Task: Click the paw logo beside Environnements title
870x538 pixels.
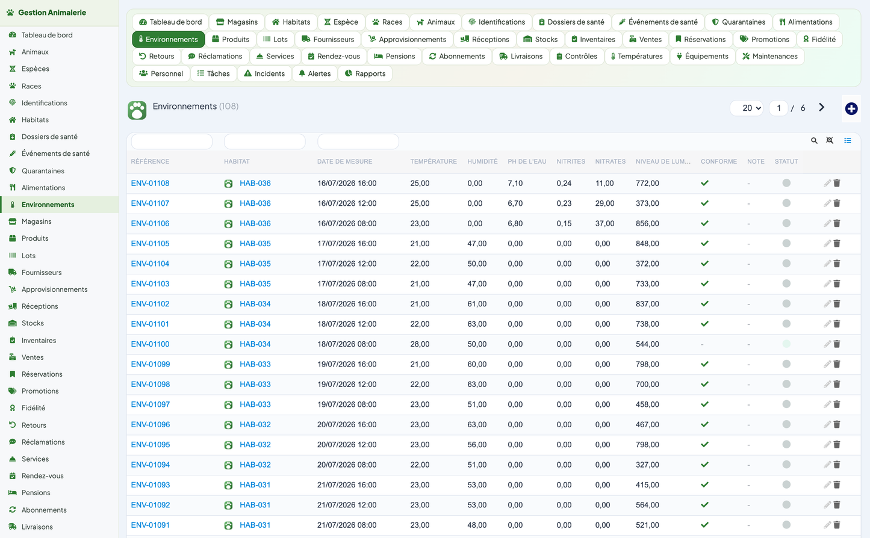Action: [x=137, y=110]
